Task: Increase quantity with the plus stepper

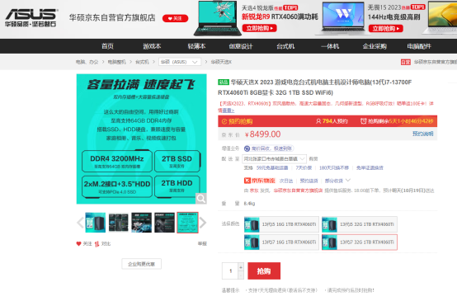Action: pos(241,266)
